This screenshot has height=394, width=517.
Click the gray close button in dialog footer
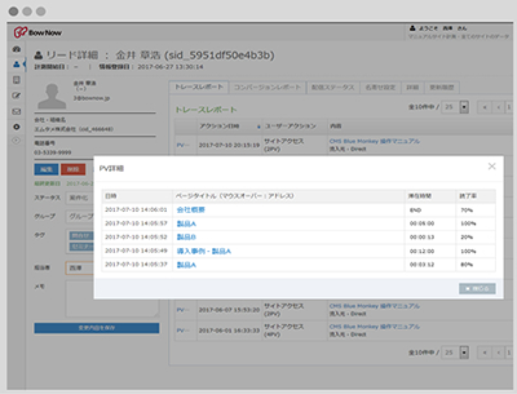pos(477,289)
